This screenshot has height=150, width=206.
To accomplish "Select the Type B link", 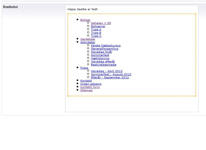I will tap(96, 33).
